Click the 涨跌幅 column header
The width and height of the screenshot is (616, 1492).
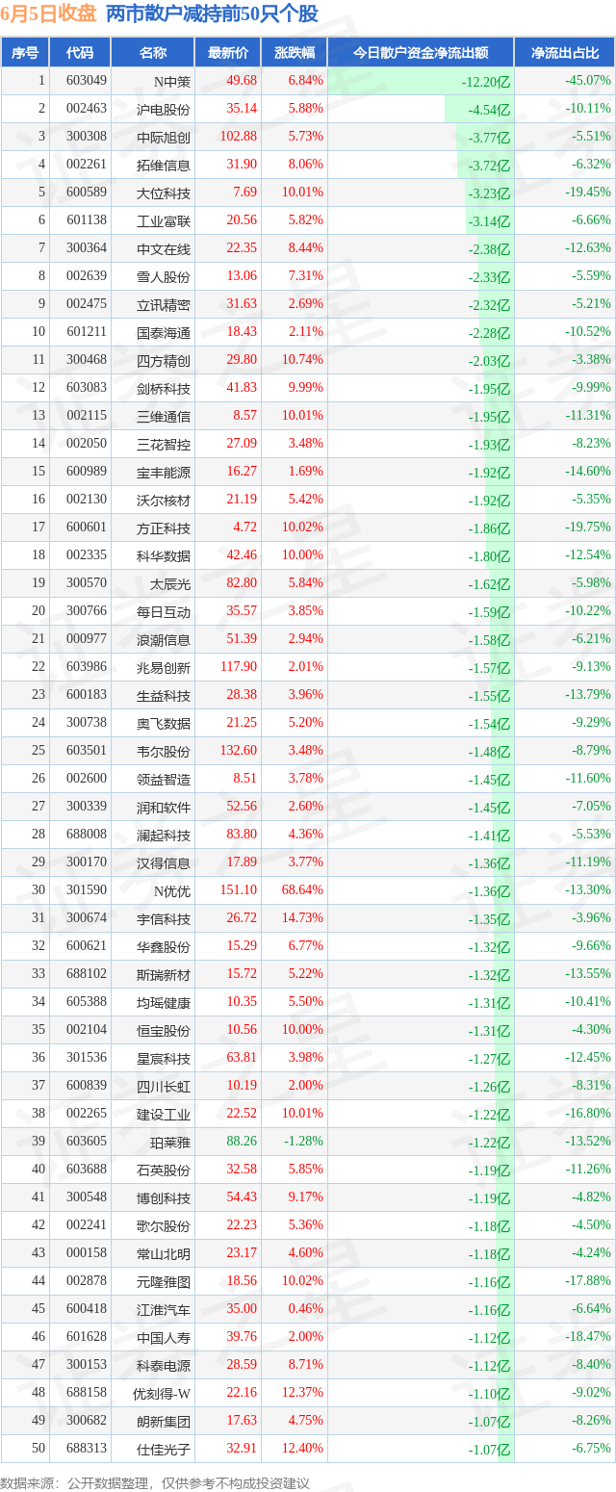tap(295, 53)
